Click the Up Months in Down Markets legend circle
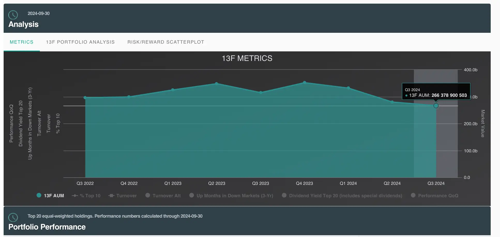The height and width of the screenshot is (237, 500). pyautogui.click(x=192, y=195)
